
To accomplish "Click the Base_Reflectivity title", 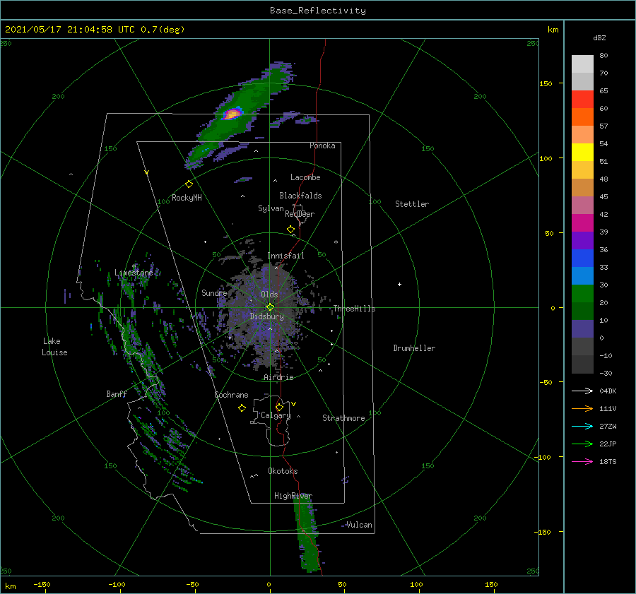I will 318,11.
